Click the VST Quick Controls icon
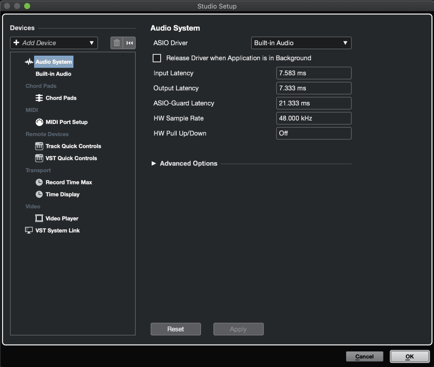 point(39,158)
